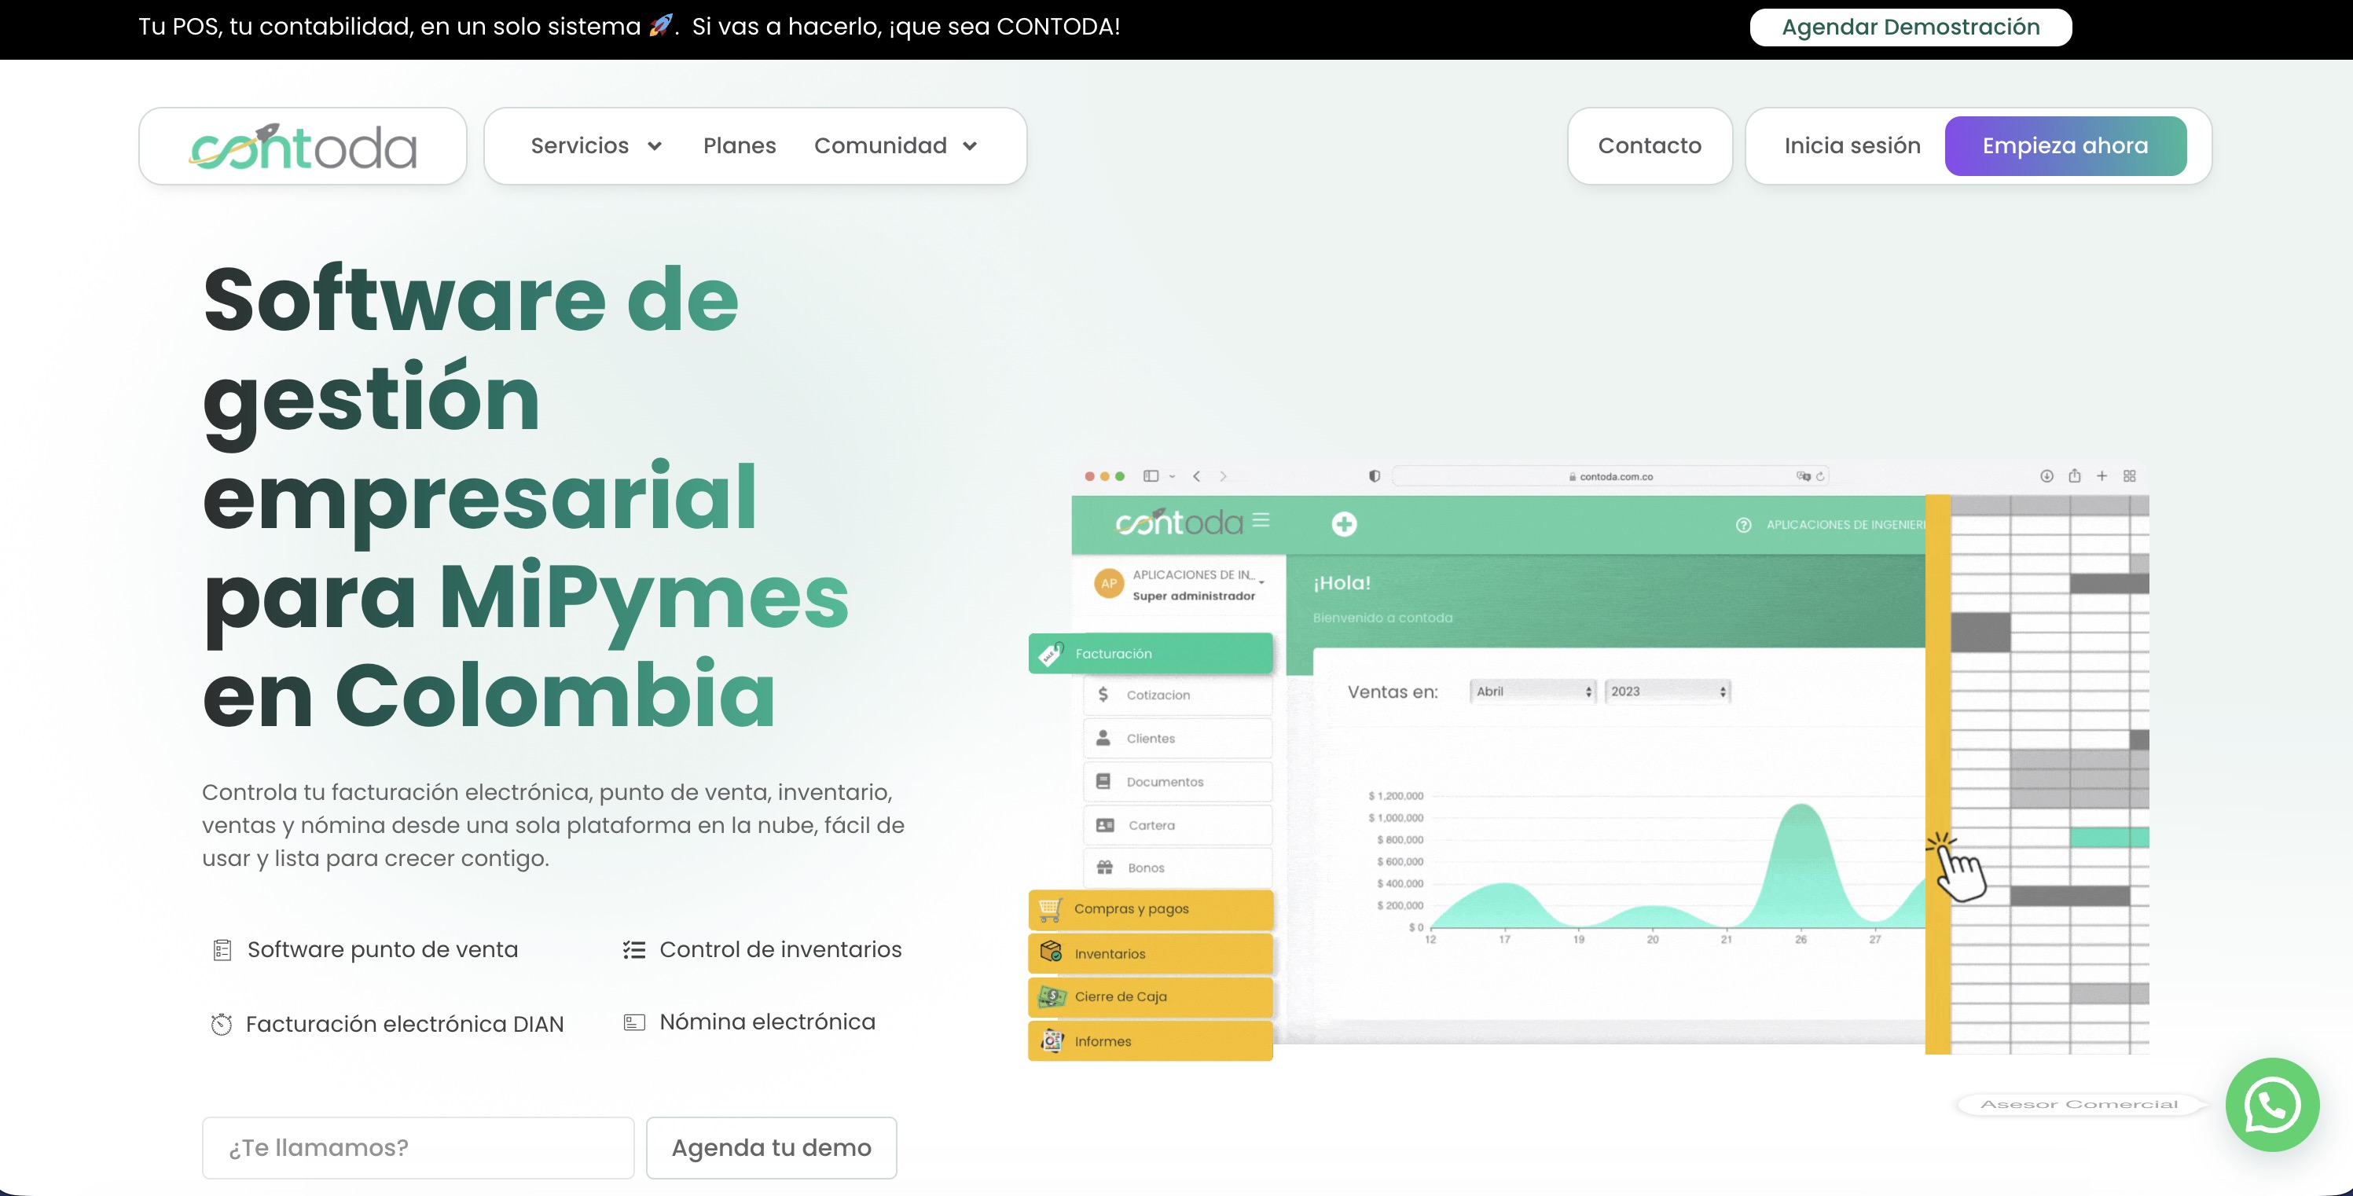Click the Nómina electrónica text
2353x1196 pixels.
767,1022
